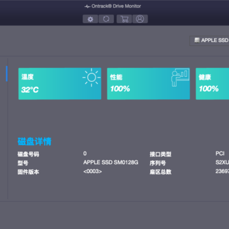Viewport: 229px width, 229px height.
Task: Click the 扇区总数 label
Action: point(160,172)
